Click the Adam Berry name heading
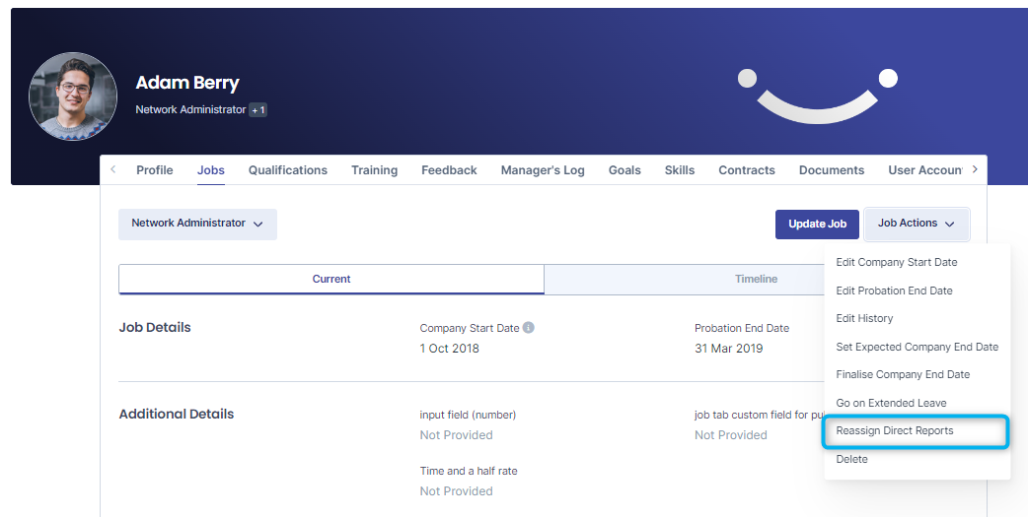Screen dimensions: 1028x517 tap(187, 83)
